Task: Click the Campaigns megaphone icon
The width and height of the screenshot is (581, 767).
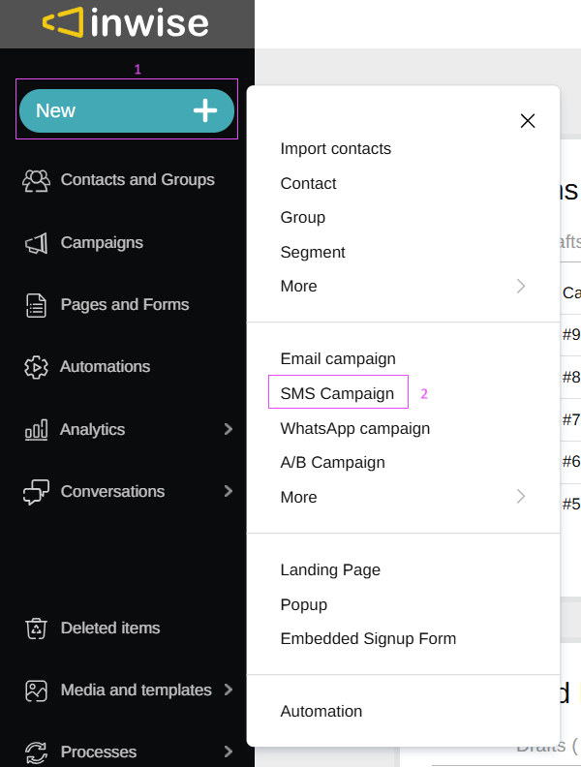Action: (36, 243)
